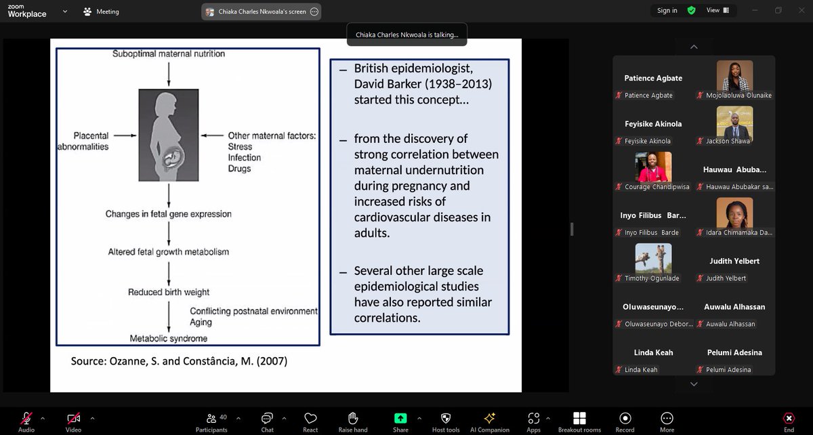Start recording with the Record button
The width and height of the screenshot is (813, 435).
pyautogui.click(x=625, y=421)
